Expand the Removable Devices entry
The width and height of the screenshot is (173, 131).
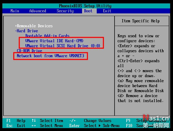coord(34,26)
